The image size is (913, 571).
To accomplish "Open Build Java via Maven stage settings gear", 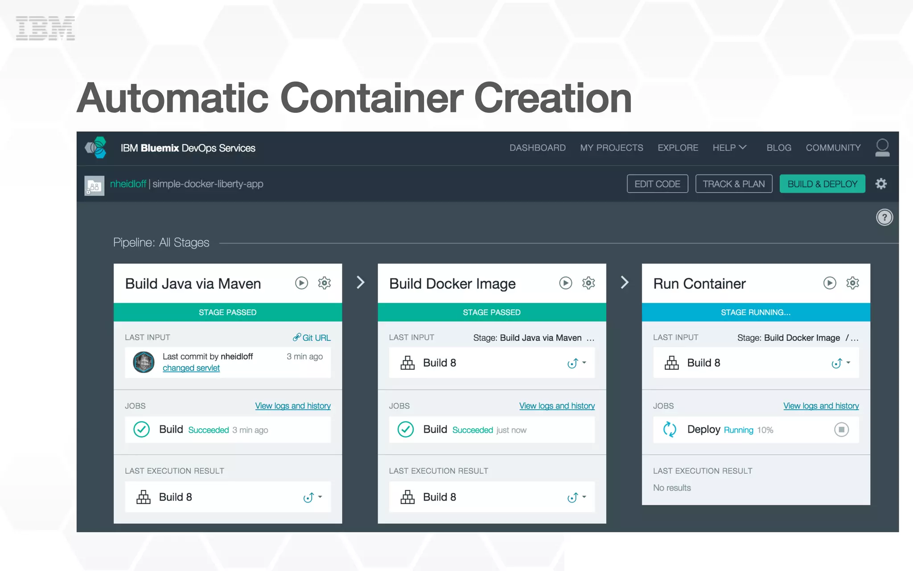I will point(325,283).
